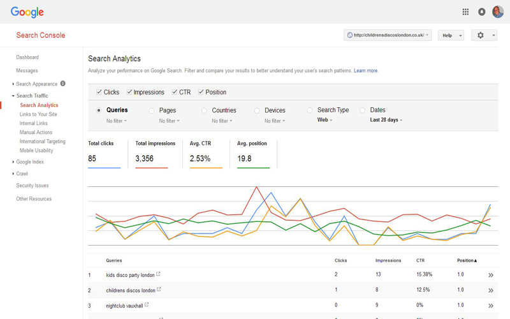Go to Dashboard in sidebar
The height and width of the screenshot is (319, 510).
coord(27,57)
